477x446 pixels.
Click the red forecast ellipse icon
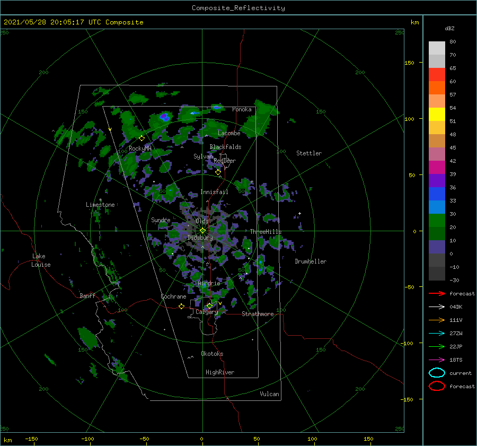[437, 386]
